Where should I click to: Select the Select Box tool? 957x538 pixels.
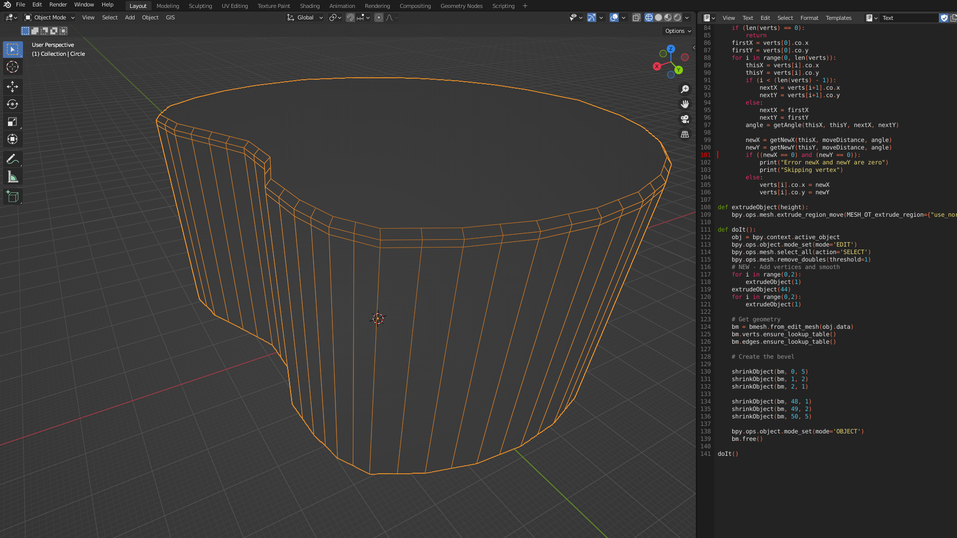(x=12, y=49)
